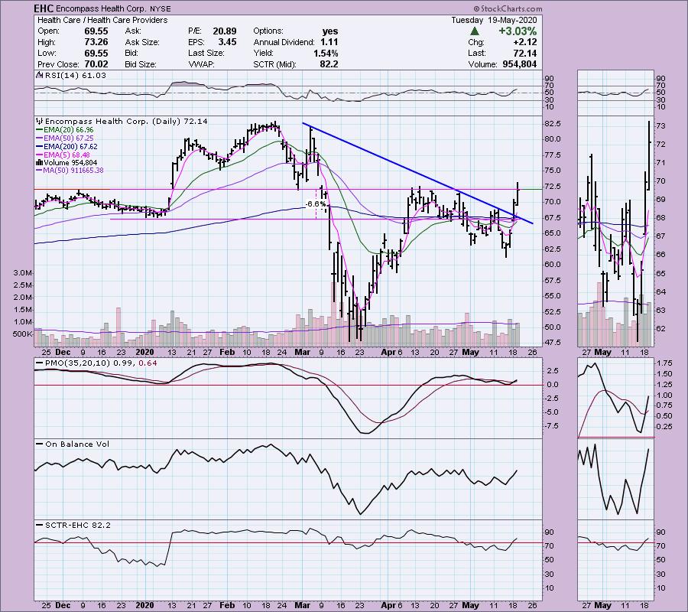
Task: Click the volume bars icon in the chart legend
Action: pyautogui.click(x=40, y=163)
